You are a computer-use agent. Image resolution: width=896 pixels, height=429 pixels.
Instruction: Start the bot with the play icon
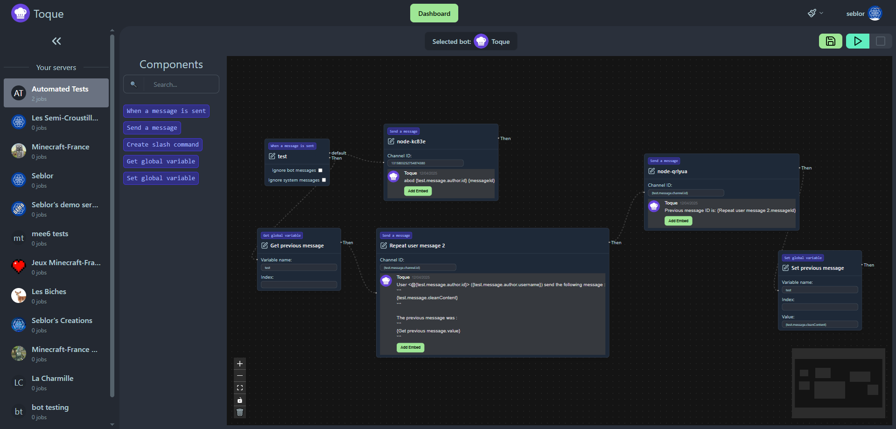[x=858, y=41]
